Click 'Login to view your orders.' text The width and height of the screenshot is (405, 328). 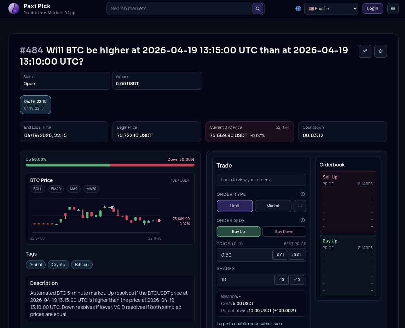click(x=245, y=180)
